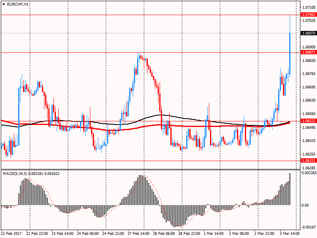Click the 0.00 MACD zero level label
Image resolution: width=317 pixels, height=238 pixels.
click(x=305, y=205)
